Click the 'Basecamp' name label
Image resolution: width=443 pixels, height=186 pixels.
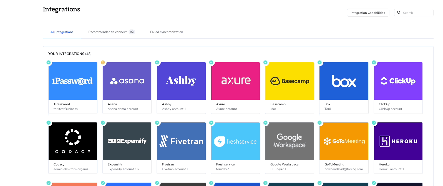pyautogui.click(x=278, y=104)
